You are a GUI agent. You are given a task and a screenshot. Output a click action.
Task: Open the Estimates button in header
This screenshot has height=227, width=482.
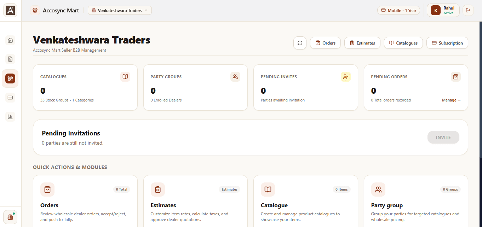tap(362, 43)
